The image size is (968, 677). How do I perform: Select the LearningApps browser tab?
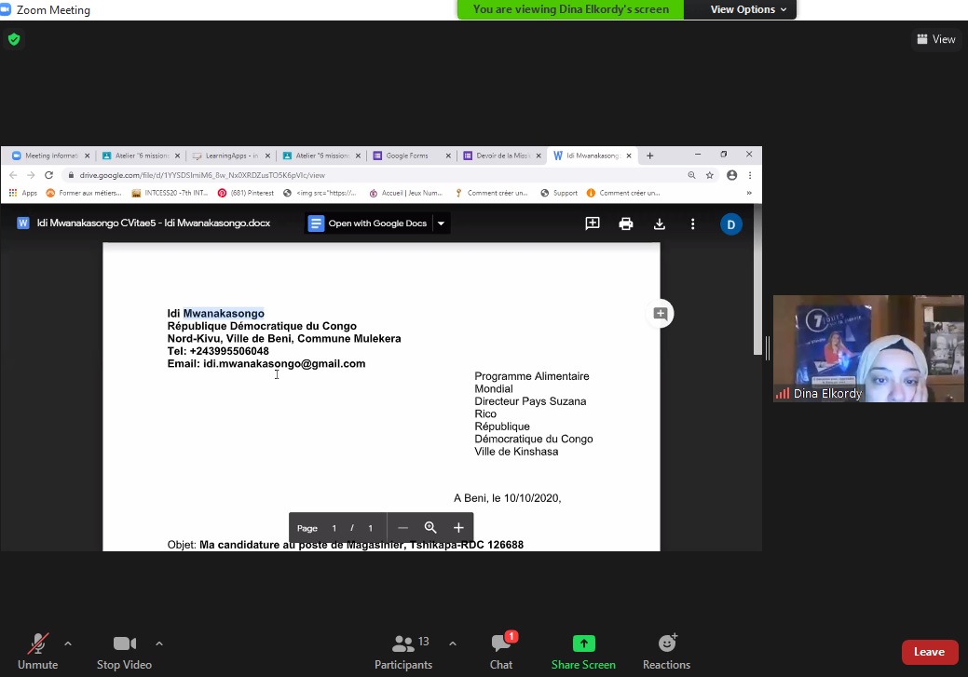[231, 156]
